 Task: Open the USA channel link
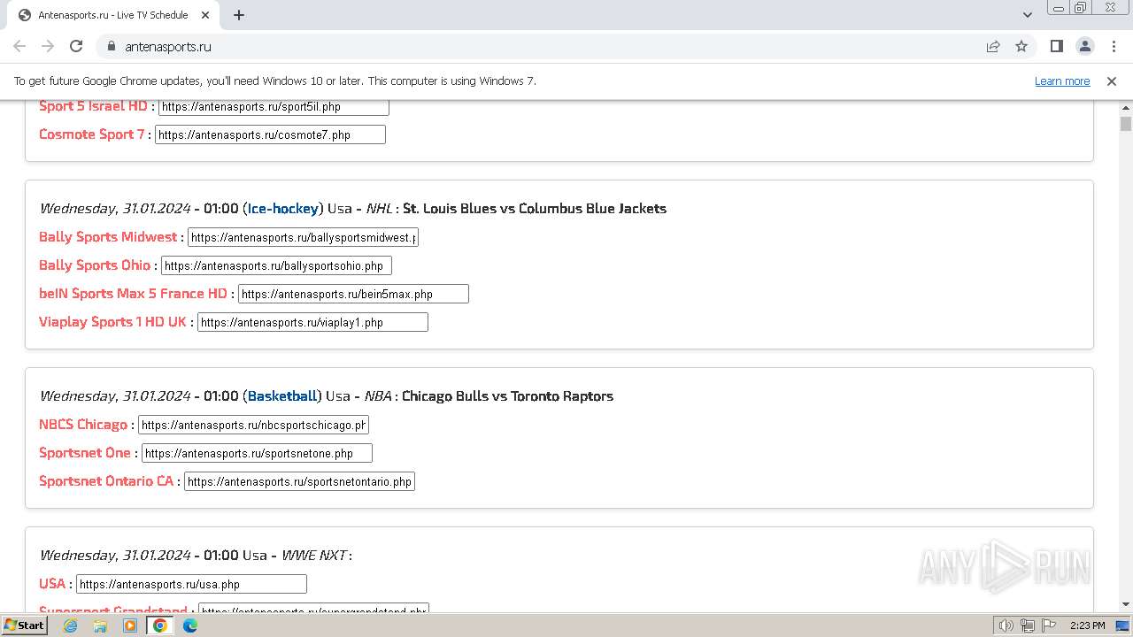pos(52,584)
